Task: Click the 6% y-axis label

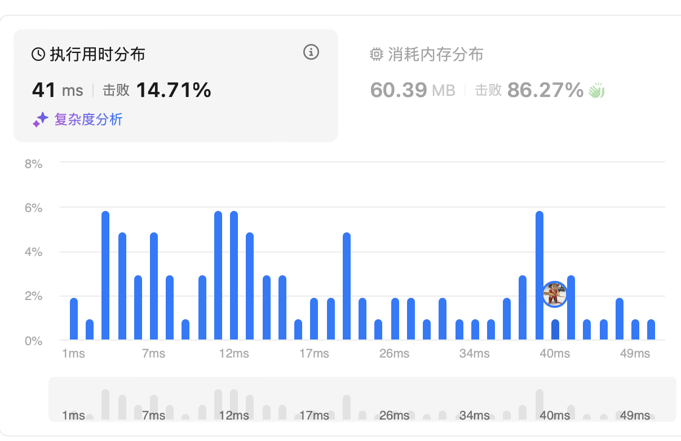Action: (x=33, y=208)
